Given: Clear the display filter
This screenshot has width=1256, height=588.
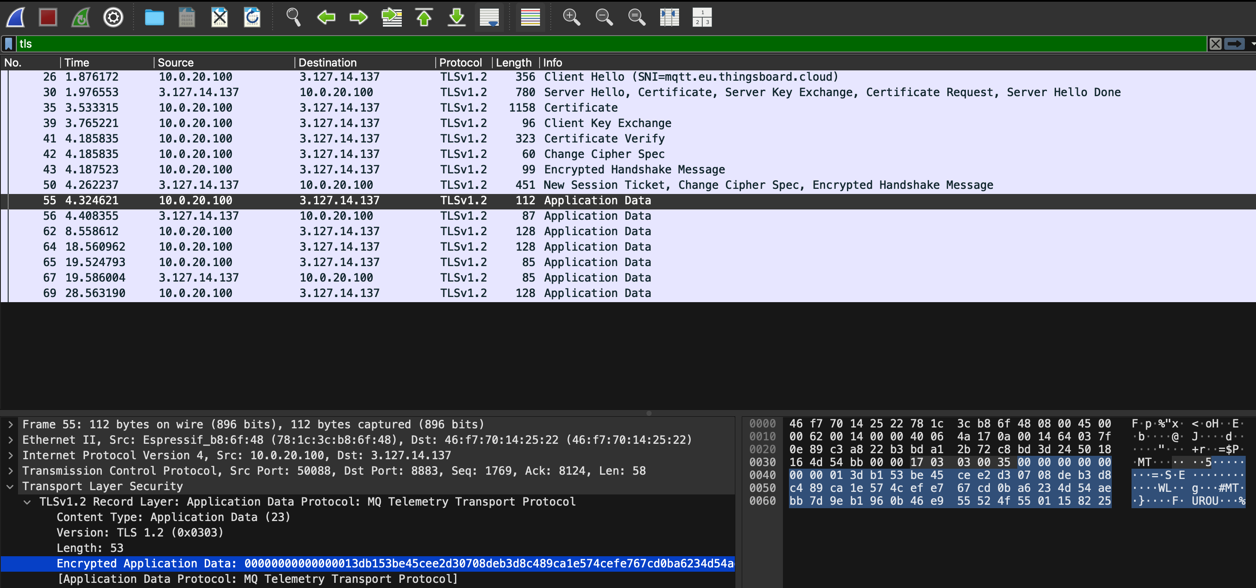Looking at the screenshot, I should (1215, 44).
